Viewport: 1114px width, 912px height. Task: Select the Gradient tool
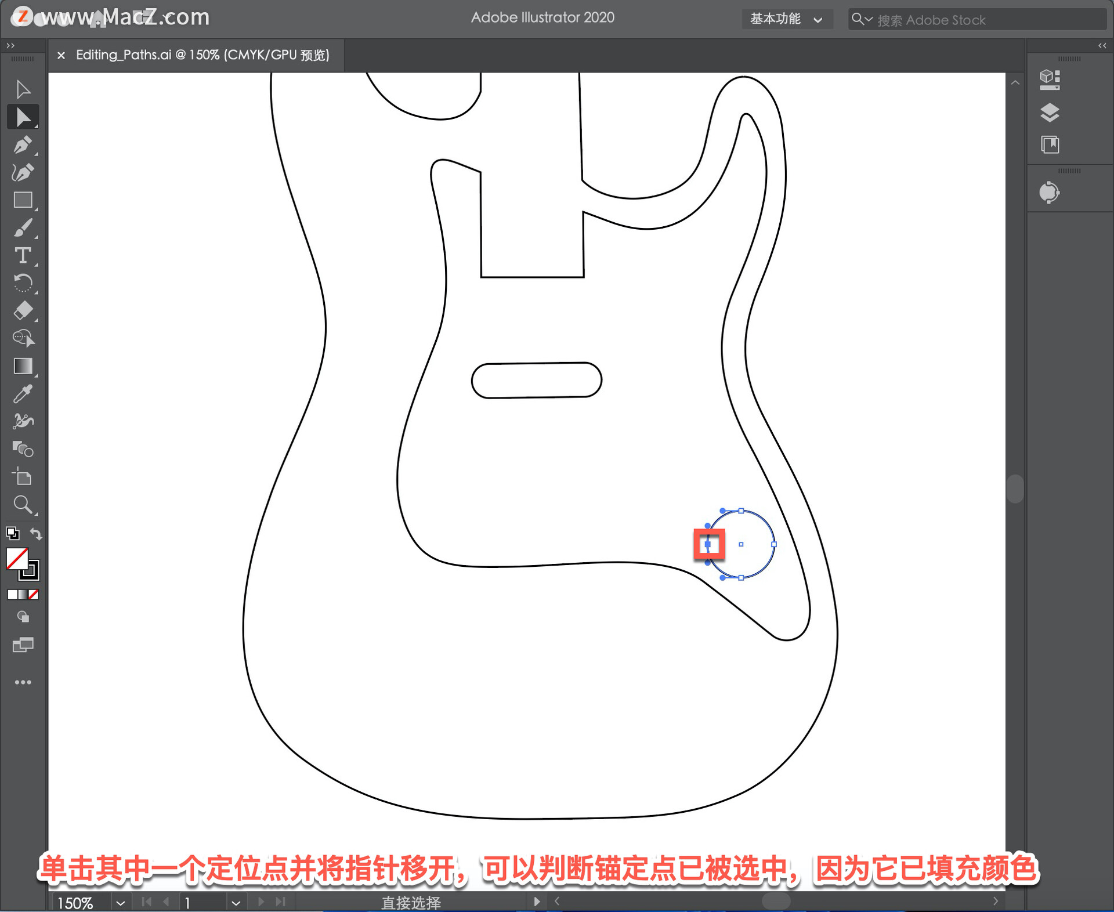tap(23, 366)
